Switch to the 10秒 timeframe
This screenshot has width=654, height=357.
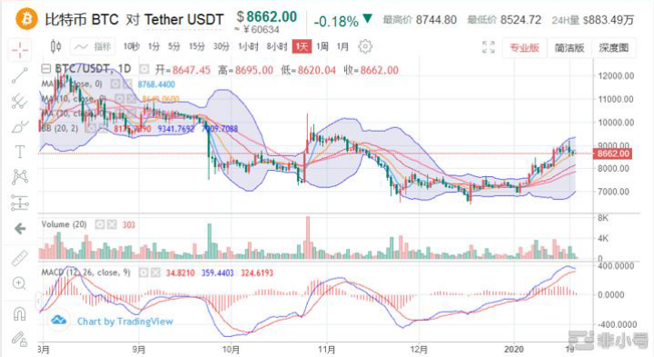131,46
